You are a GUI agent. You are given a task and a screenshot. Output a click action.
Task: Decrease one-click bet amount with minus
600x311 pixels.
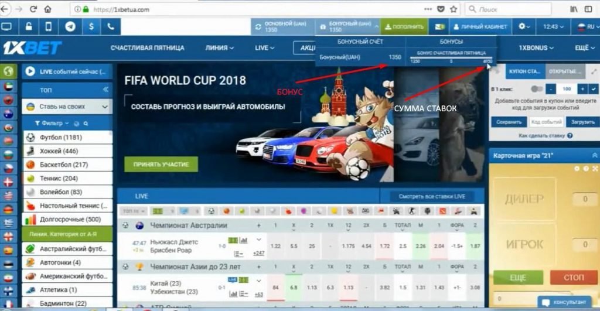click(550, 89)
